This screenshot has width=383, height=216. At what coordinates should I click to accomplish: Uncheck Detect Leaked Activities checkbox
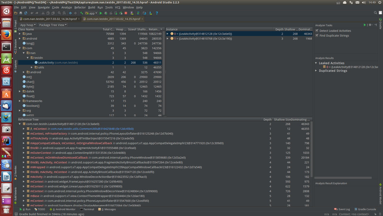[317, 31]
